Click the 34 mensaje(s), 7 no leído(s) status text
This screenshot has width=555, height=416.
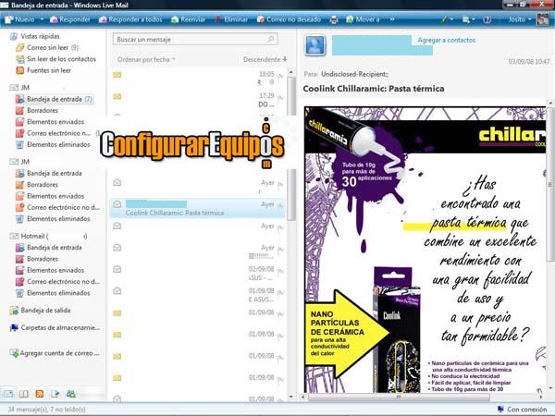click(47, 410)
